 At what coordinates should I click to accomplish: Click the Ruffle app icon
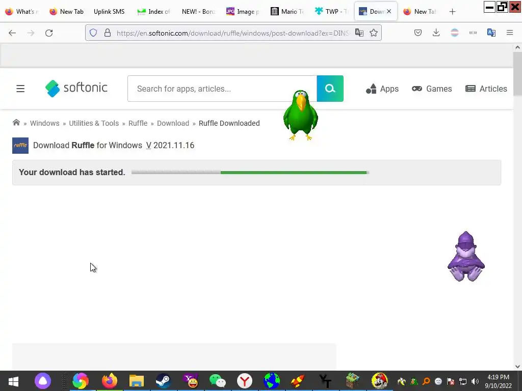20,146
